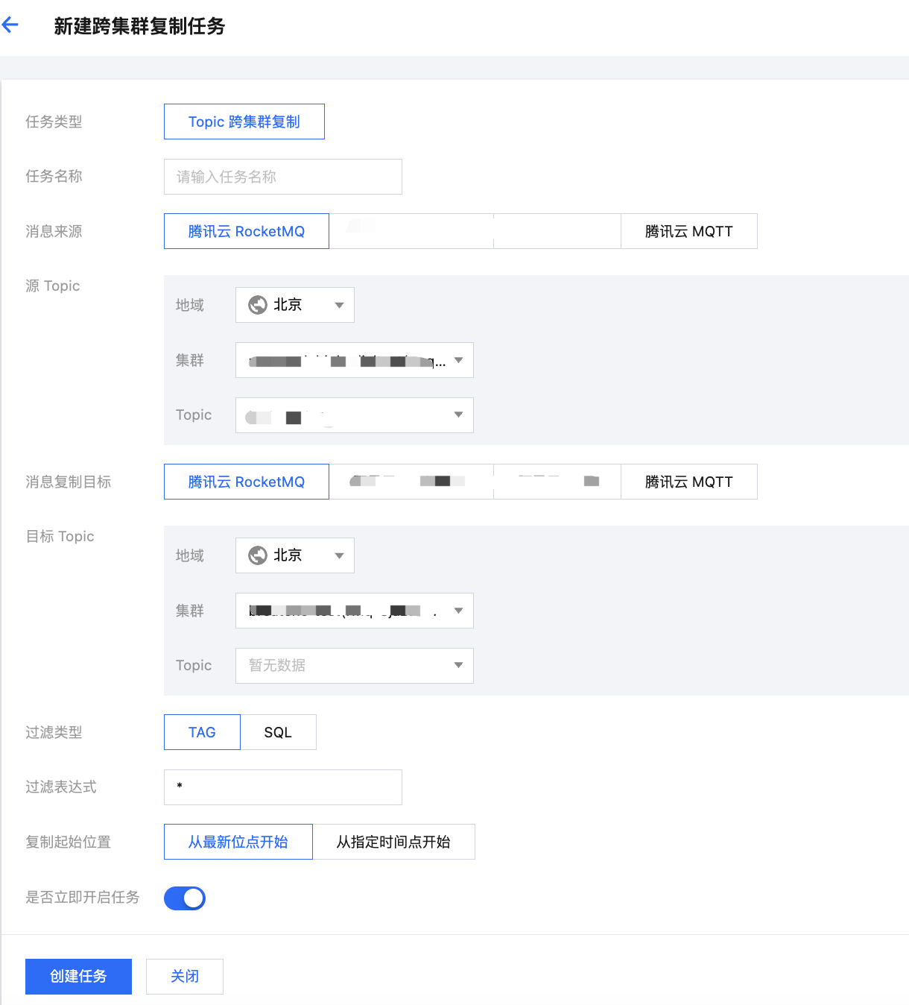Viewport: 909px width, 1005px height.
Task: Open the 目标 Topic 地域 dropdown
Action: [295, 555]
